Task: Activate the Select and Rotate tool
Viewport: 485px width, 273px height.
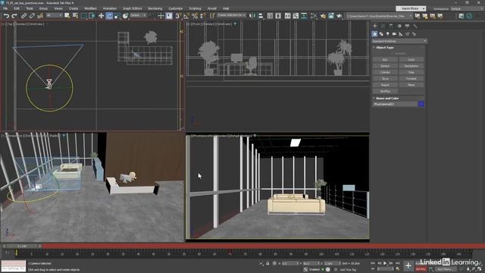Action: (109, 16)
